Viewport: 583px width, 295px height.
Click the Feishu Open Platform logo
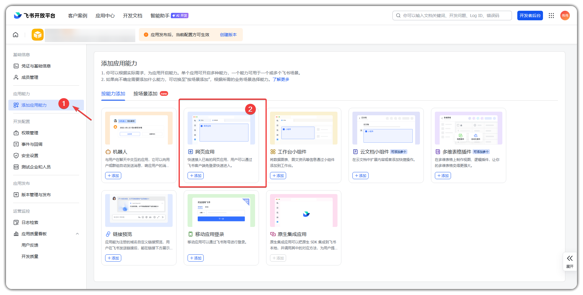(35, 16)
